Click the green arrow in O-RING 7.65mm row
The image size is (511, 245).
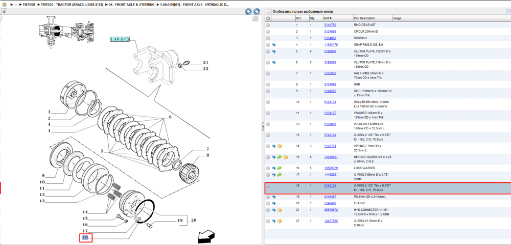tap(280, 175)
